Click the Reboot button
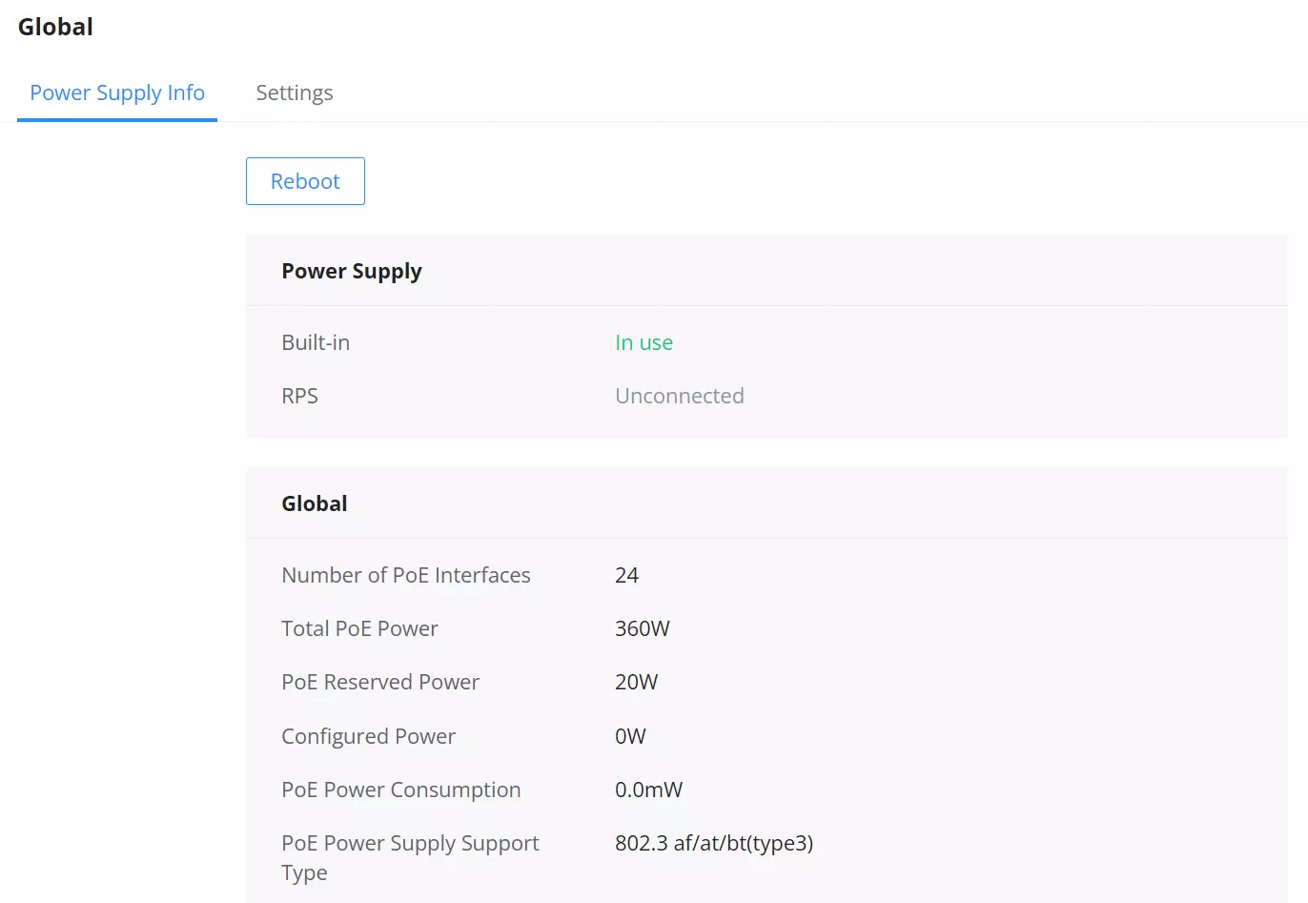The width and height of the screenshot is (1308, 903). point(305,181)
